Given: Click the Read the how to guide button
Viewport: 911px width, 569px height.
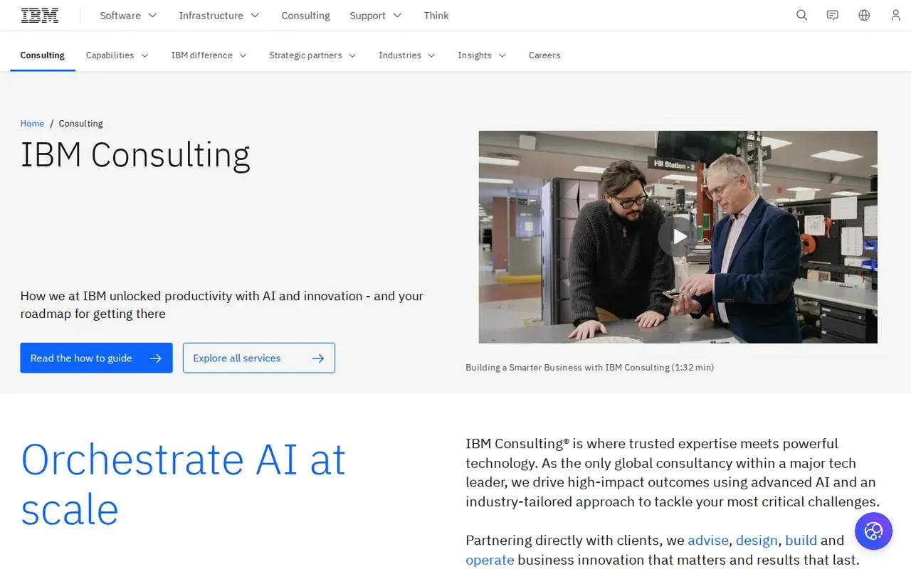Looking at the screenshot, I should (96, 358).
